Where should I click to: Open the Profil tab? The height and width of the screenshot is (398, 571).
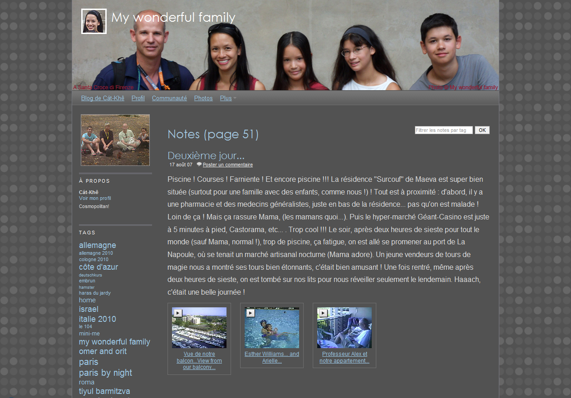pos(138,98)
